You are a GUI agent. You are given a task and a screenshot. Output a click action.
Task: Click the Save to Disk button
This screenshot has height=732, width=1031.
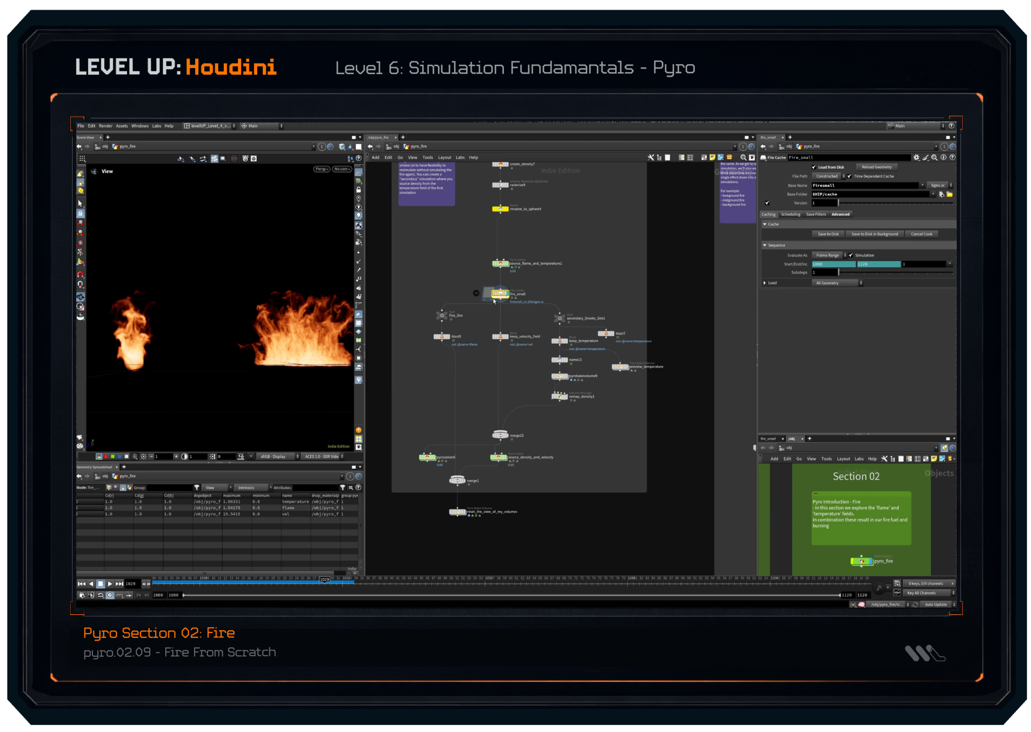pyautogui.click(x=828, y=234)
